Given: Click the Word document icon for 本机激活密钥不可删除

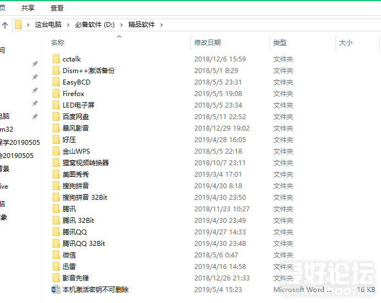Looking at the screenshot, I should (56, 290).
